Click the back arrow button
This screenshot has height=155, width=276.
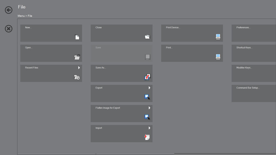click(x=9, y=10)
